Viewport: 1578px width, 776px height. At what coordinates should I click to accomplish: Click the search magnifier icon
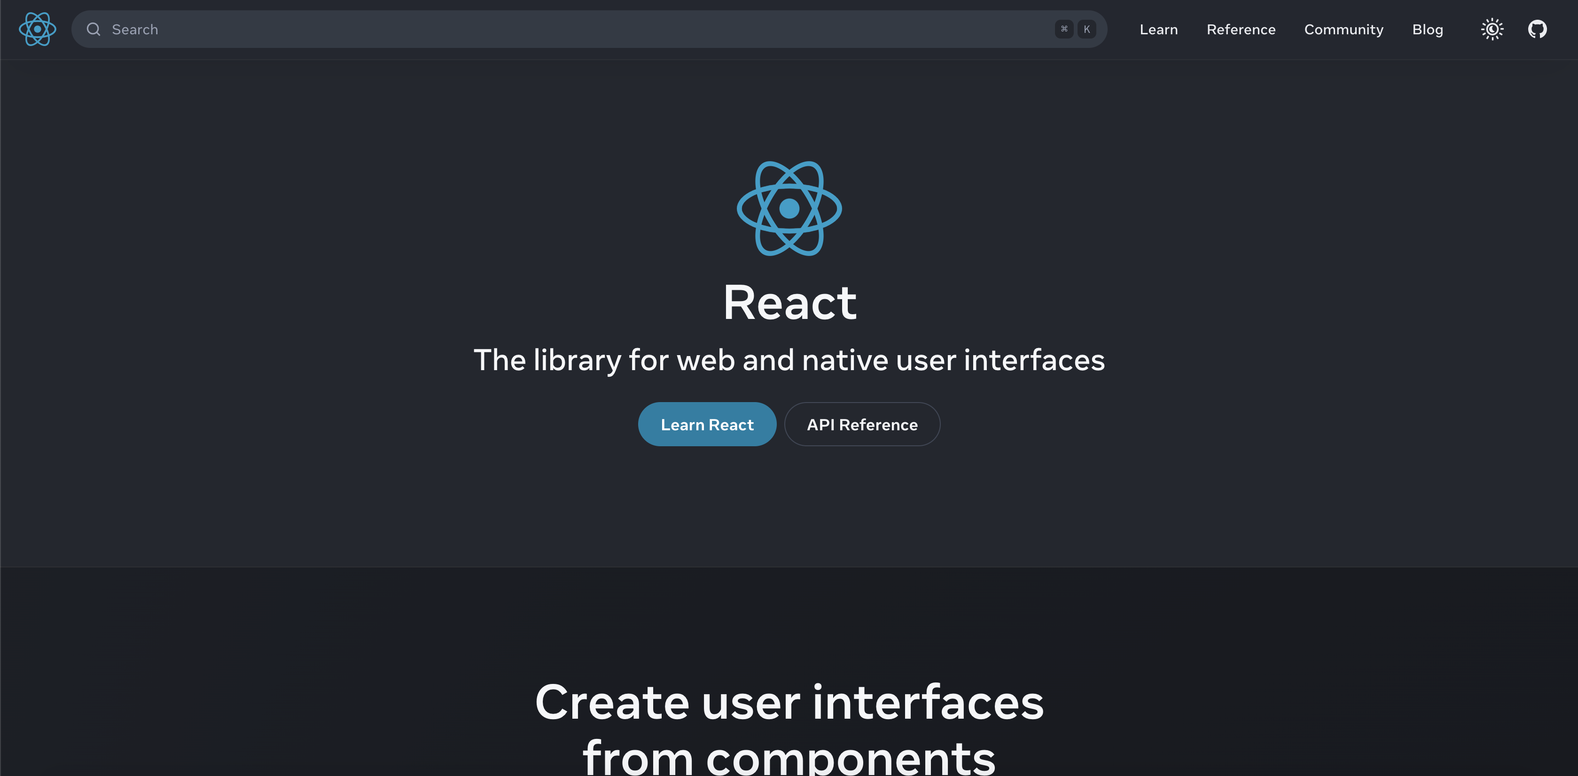pos(93,30)
